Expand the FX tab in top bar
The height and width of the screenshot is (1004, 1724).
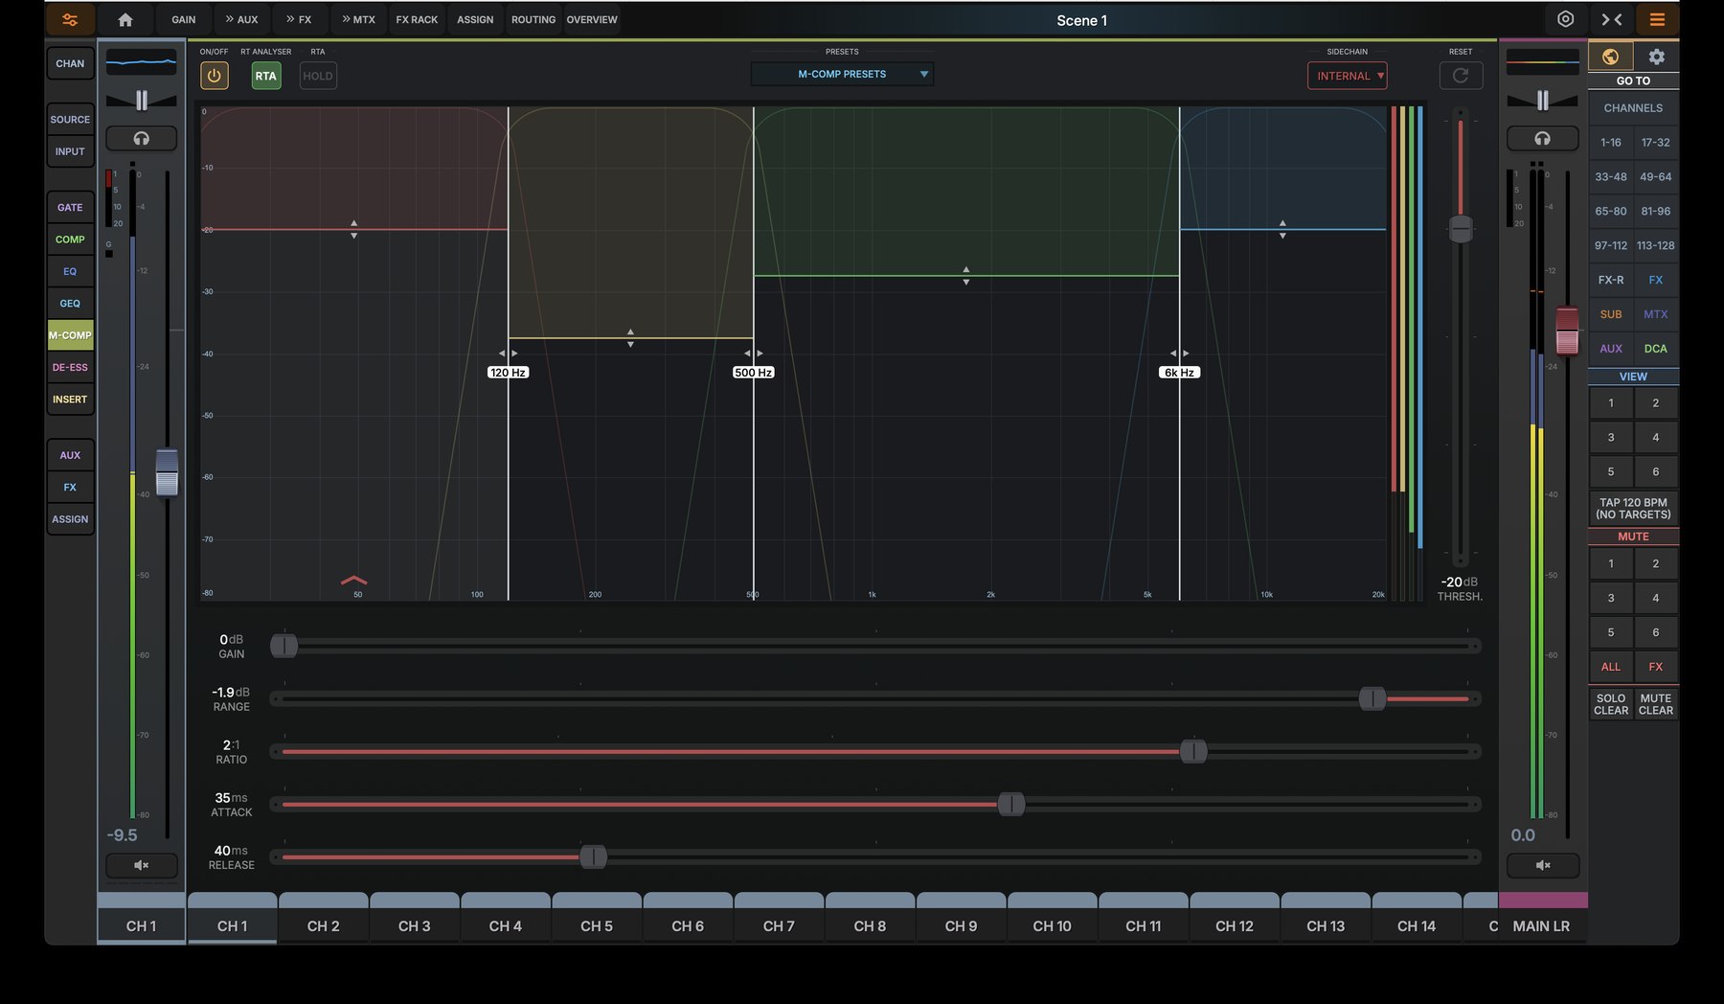click(x=299, y=19)
